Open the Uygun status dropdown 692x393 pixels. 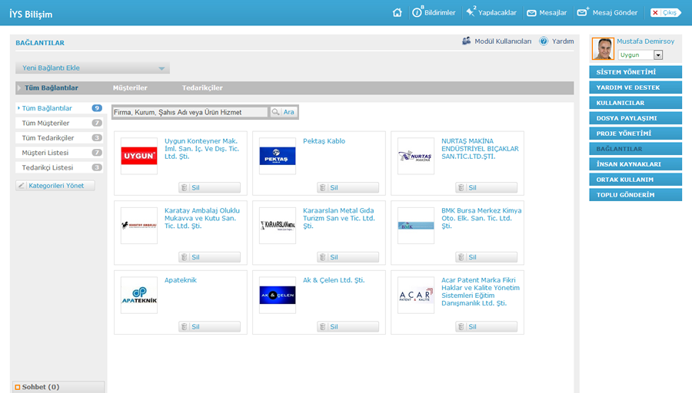pos(658,55)
